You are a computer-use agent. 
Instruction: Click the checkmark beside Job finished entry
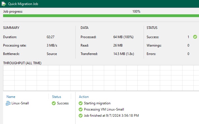click(81, 116)
